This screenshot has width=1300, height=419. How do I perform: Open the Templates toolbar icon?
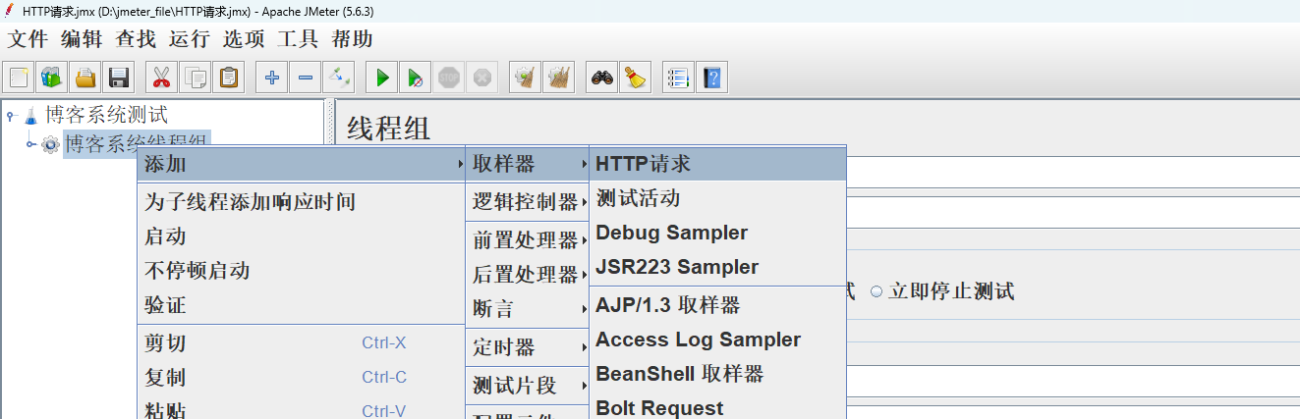52,77
